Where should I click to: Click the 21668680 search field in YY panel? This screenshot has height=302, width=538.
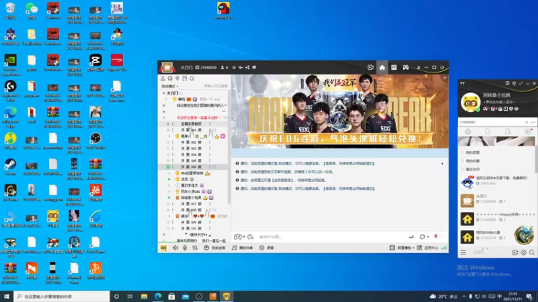click(x=491, y=122)
